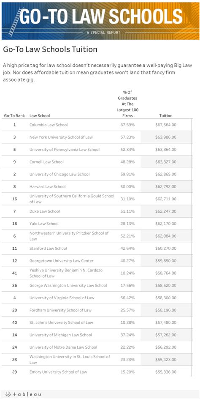The width and height of the screenshot is (200, 399).
Task: Click the table's vertical scrollbar
Action: pyautogui.click(x=192, y=247)
